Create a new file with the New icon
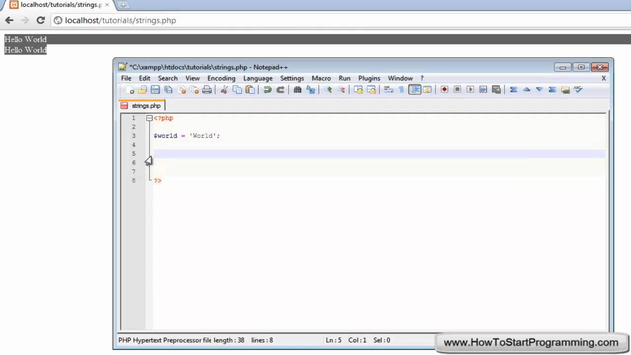The height and width of the screenshot is (355, 631). [x=130, y=90]
